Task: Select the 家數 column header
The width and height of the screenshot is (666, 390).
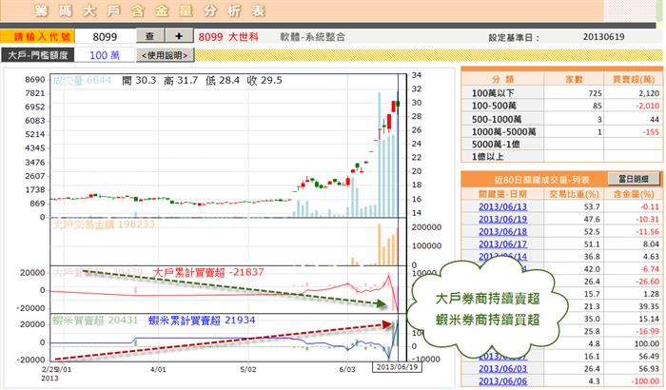Action: pyautogui.click(x=575, y=80)
